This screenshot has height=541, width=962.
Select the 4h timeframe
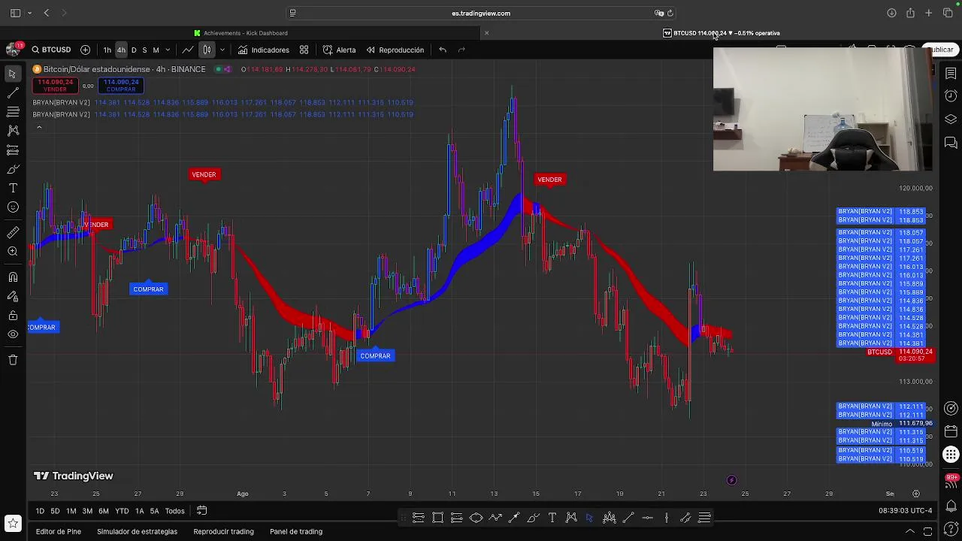(x=121, y=50)
